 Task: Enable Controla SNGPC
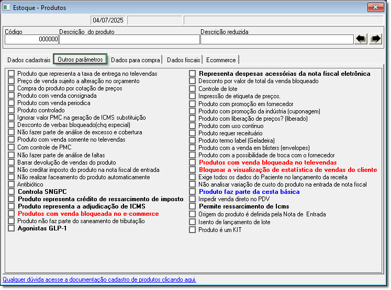11,192
